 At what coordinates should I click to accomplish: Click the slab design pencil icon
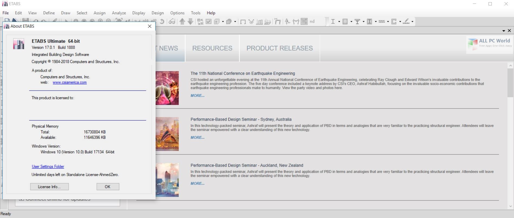tap(406, 22)
